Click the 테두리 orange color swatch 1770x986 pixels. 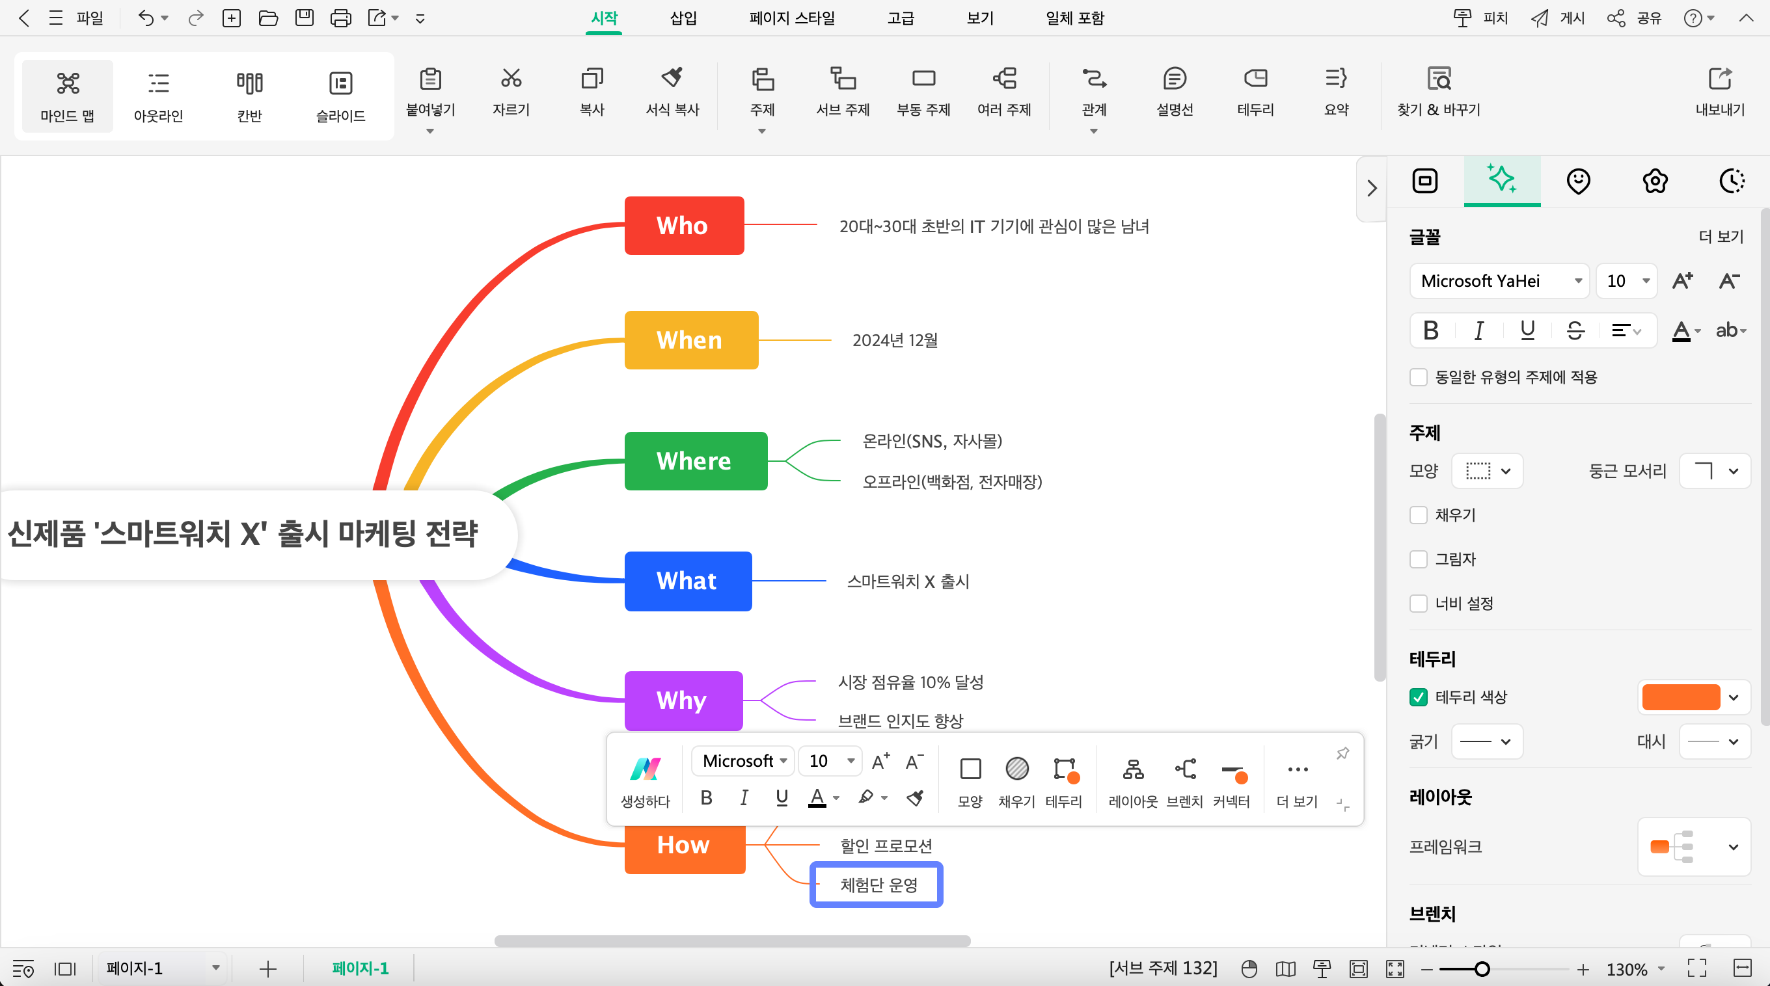pyautogui.click(x=1681, y=697)
